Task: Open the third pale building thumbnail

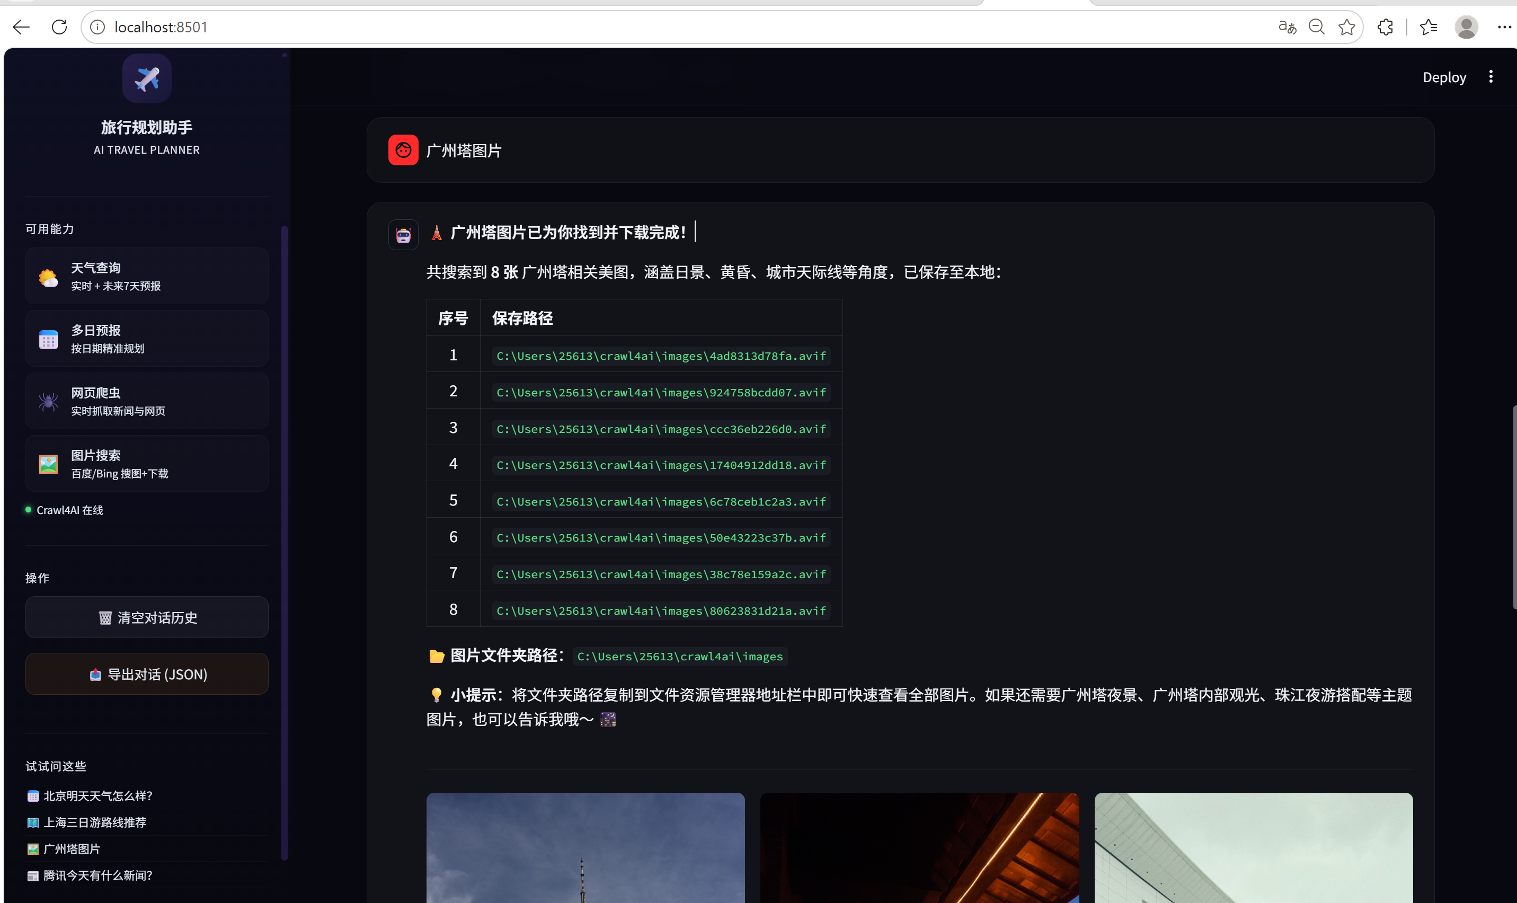Action: 1253,848
